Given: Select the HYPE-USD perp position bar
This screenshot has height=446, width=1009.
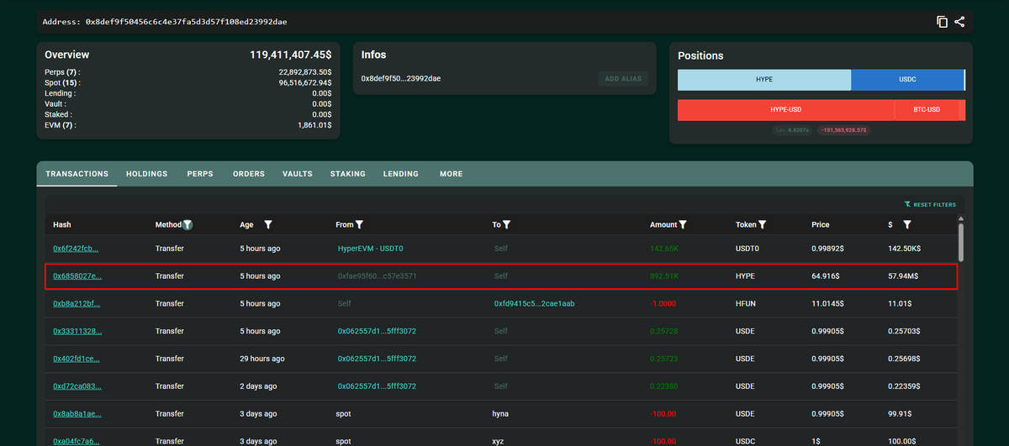Looking at the screenshot, I should click(x=785, y=110).
